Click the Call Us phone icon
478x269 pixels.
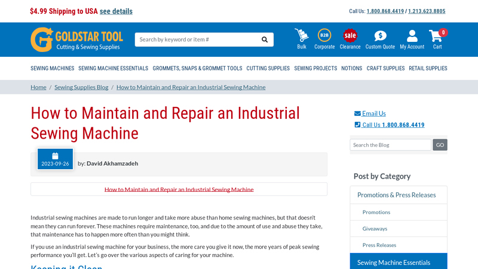(357, 125)
